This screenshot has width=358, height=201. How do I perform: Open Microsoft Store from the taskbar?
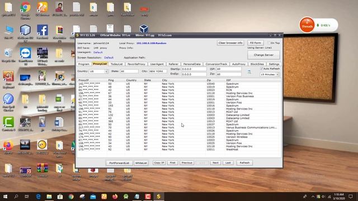[60, 197]
